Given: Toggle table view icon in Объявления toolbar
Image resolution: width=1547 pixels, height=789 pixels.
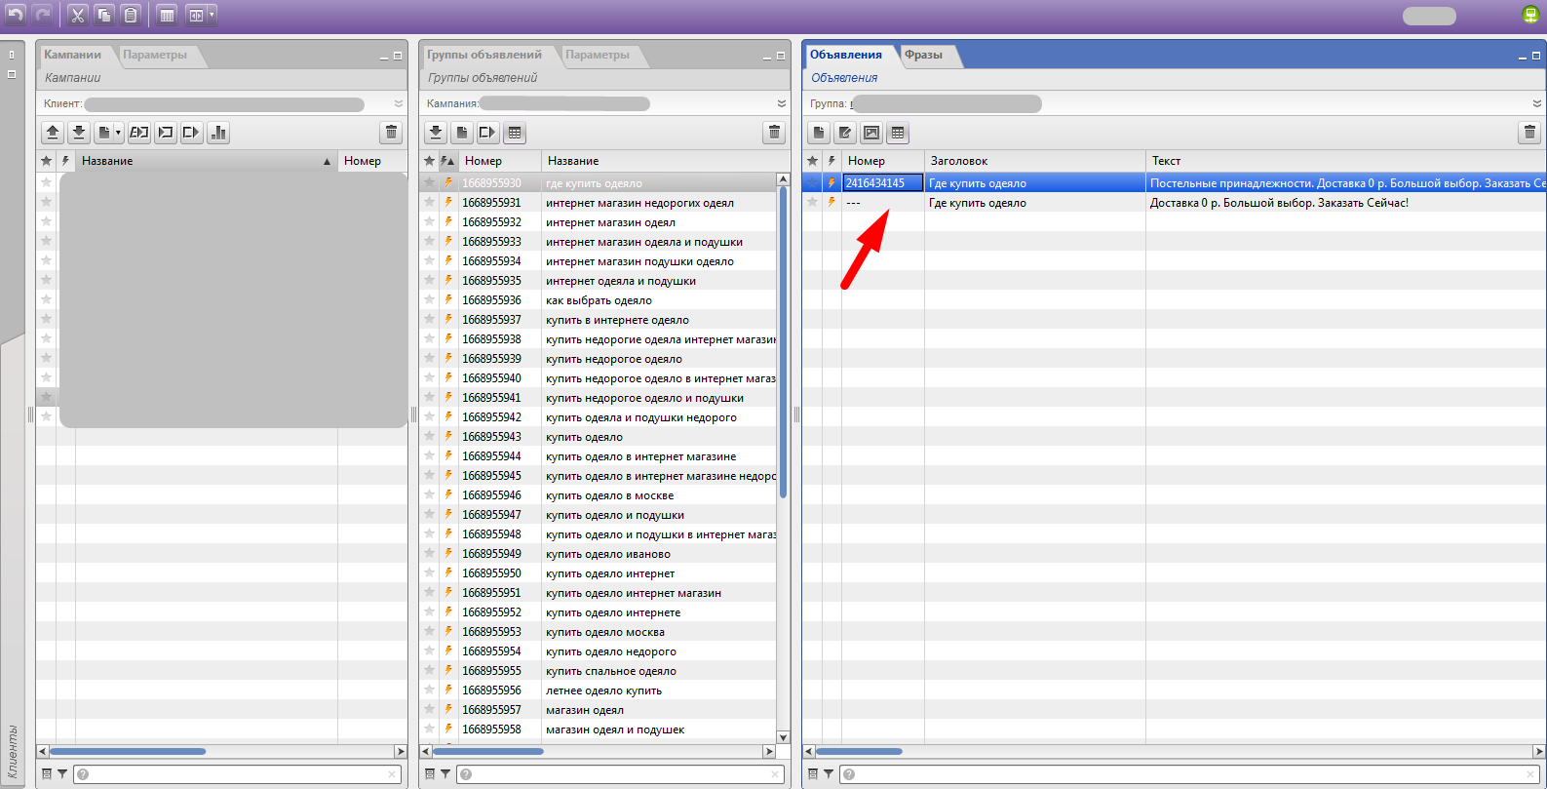Looking at the screenshot, I should coord(898,133).
